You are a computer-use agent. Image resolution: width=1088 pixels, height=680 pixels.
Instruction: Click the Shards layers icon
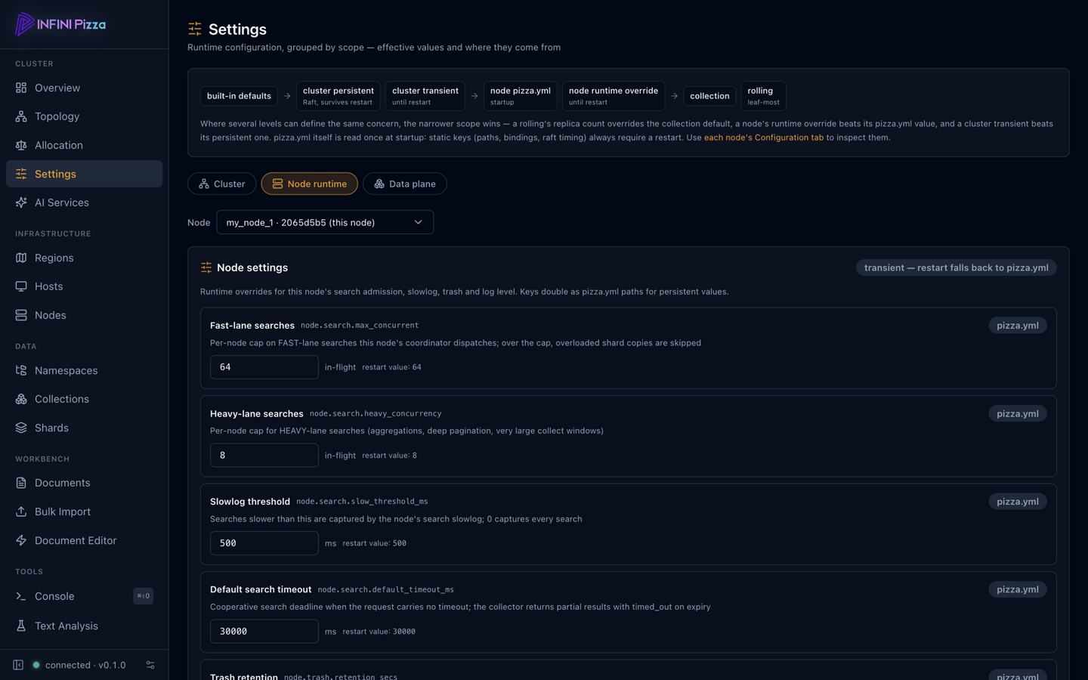coord(21,428)
